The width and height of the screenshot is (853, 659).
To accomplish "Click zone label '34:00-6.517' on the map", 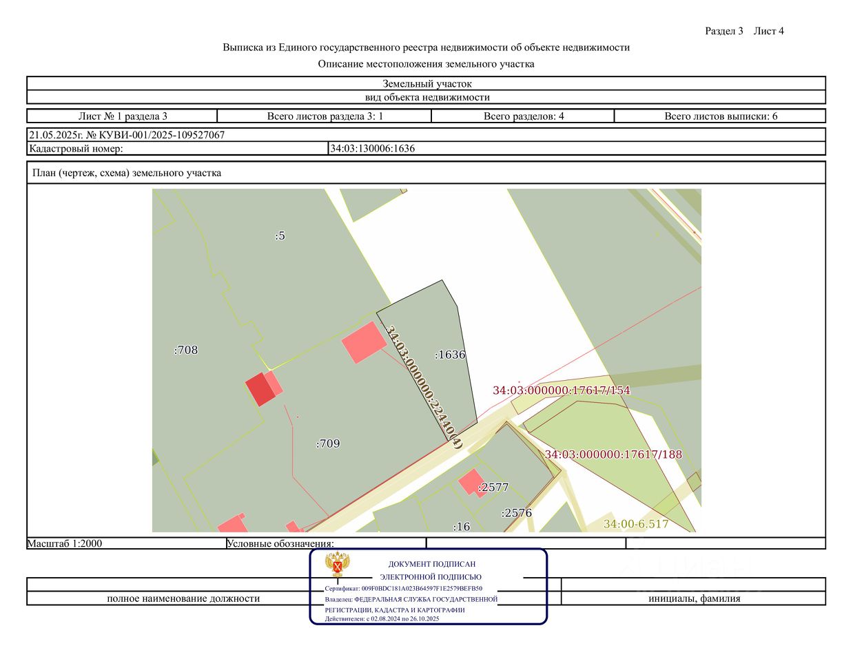I will click(636, 524).
